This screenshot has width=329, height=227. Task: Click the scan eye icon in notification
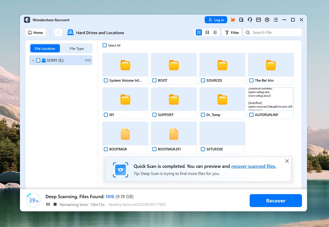pos(121,170)
